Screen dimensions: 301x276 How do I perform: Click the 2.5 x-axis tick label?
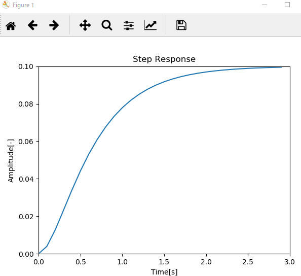point(248,262)
